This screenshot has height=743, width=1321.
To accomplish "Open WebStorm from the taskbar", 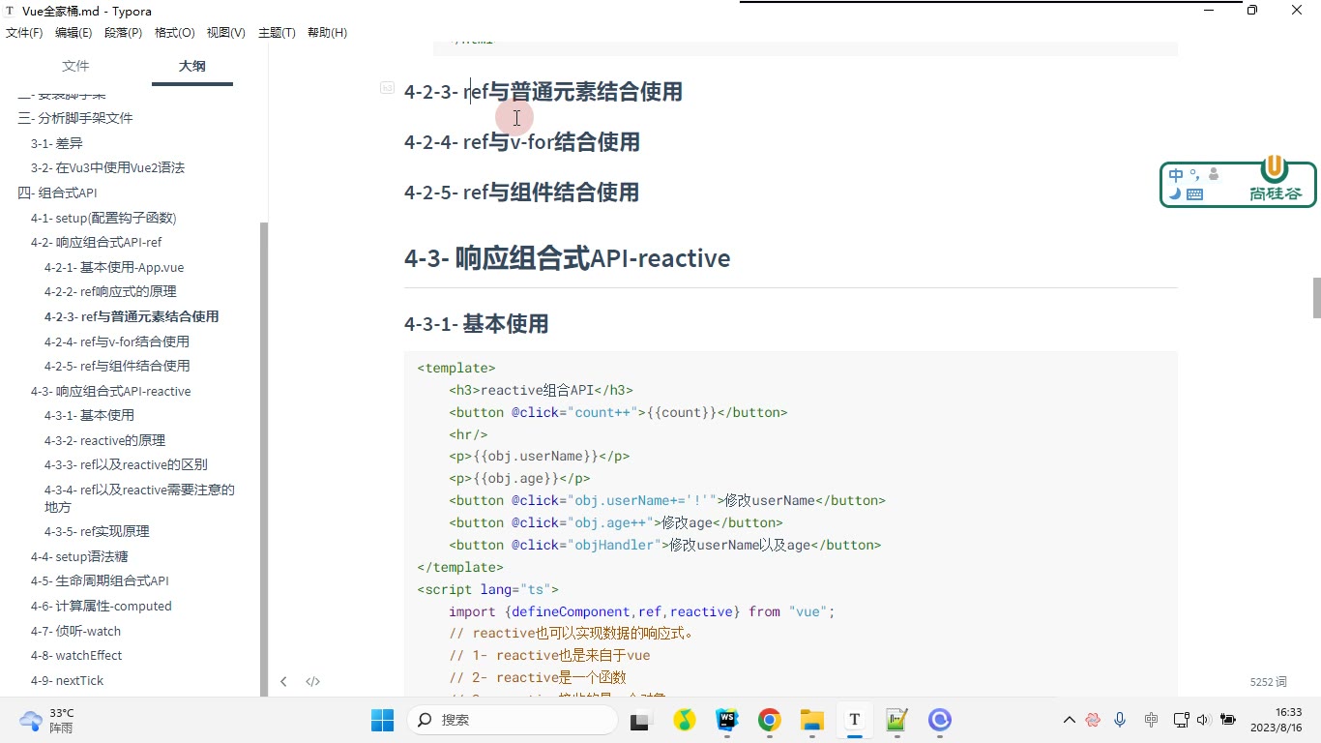I will (726, 720).
